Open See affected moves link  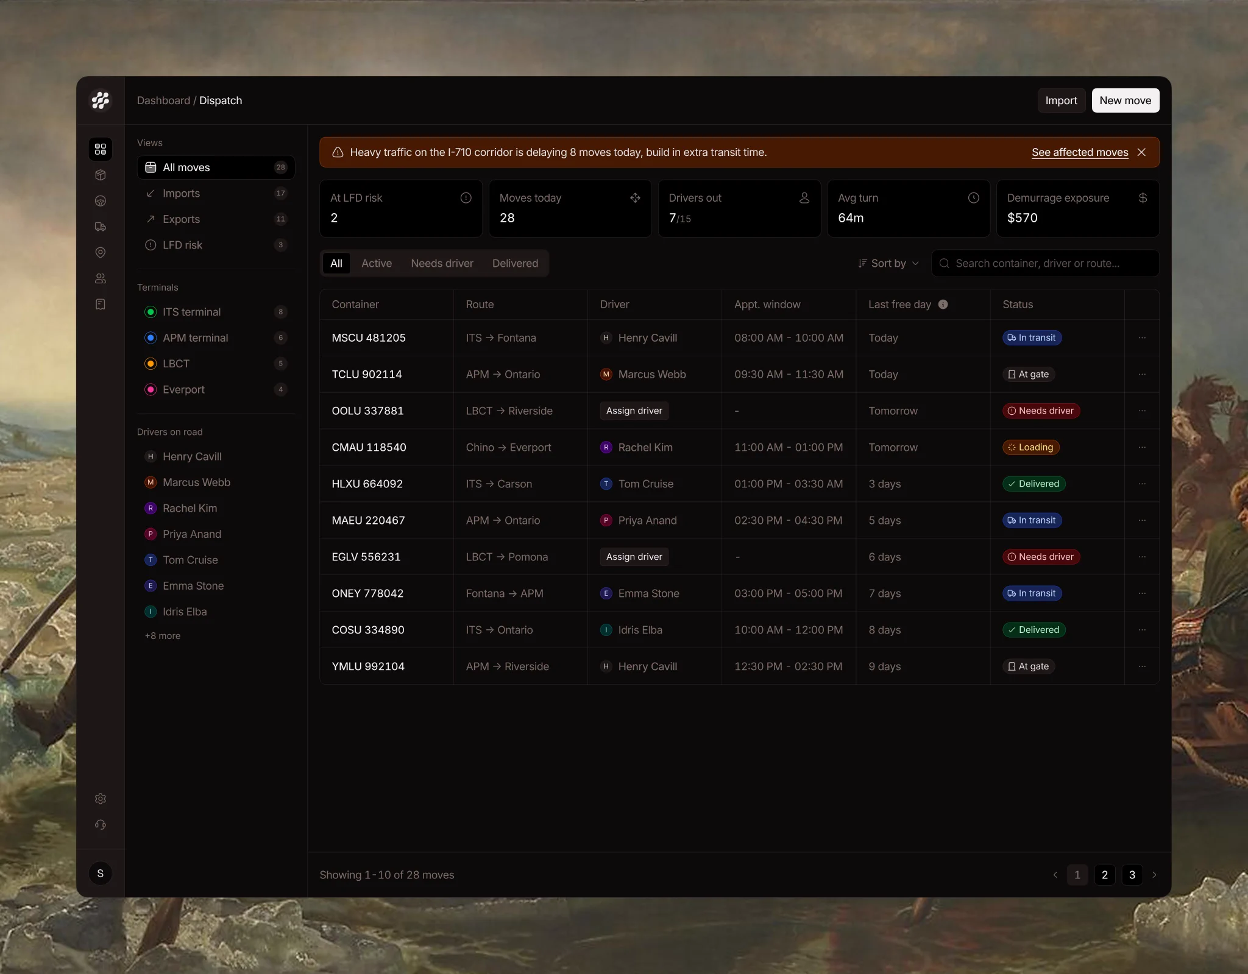1080,152
